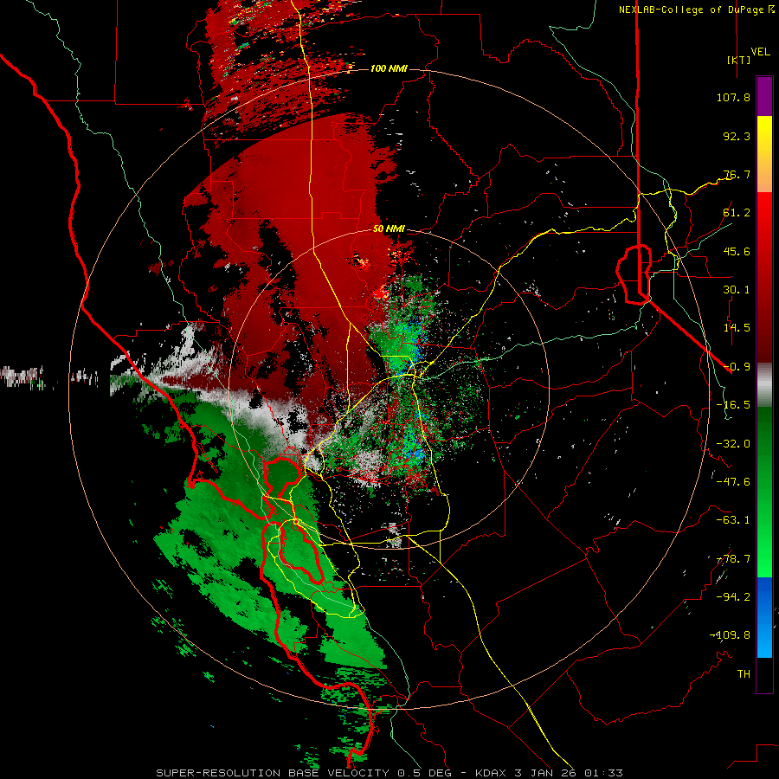Click the blue segment of the velocity color bar
The image size is (779, 779).
[764, 617]
